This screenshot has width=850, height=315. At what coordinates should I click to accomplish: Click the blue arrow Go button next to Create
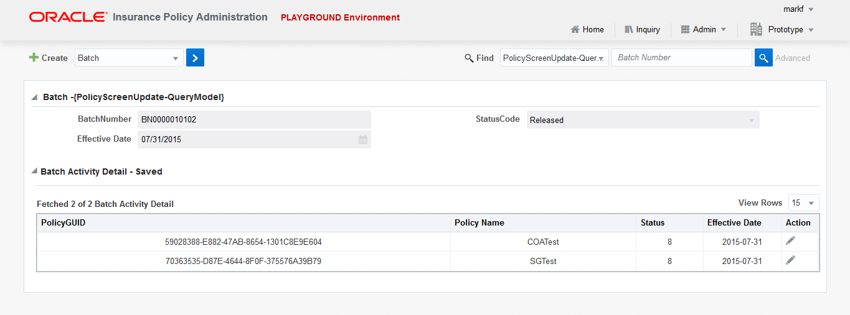[195, 58]
